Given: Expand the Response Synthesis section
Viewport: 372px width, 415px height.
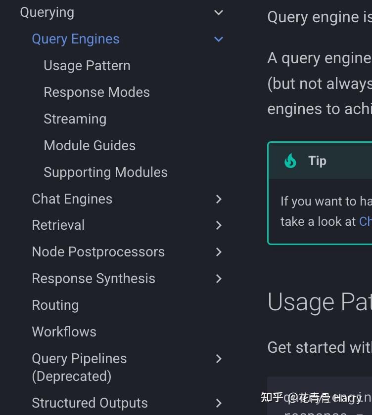Looking at the screenshot, I should 219,279.
